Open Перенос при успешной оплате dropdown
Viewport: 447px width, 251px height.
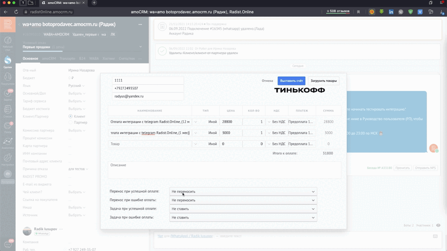[243, 192]
